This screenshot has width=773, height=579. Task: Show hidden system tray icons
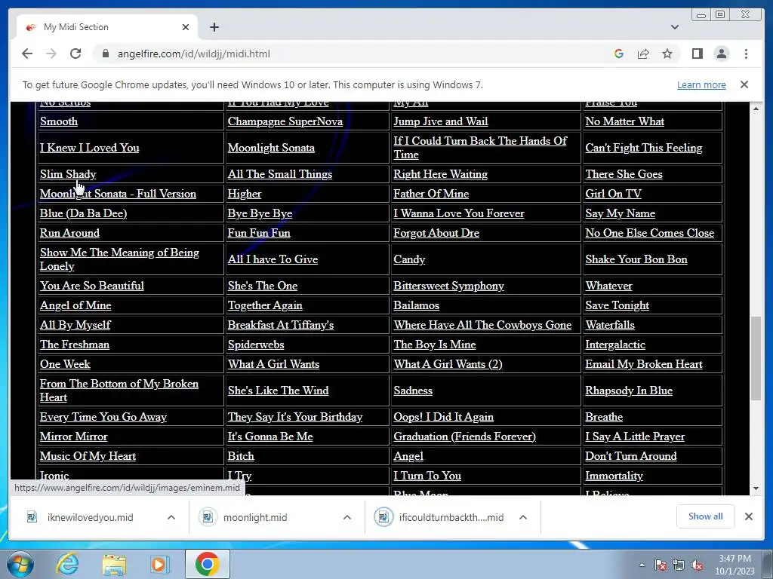[x=642, y=565]
